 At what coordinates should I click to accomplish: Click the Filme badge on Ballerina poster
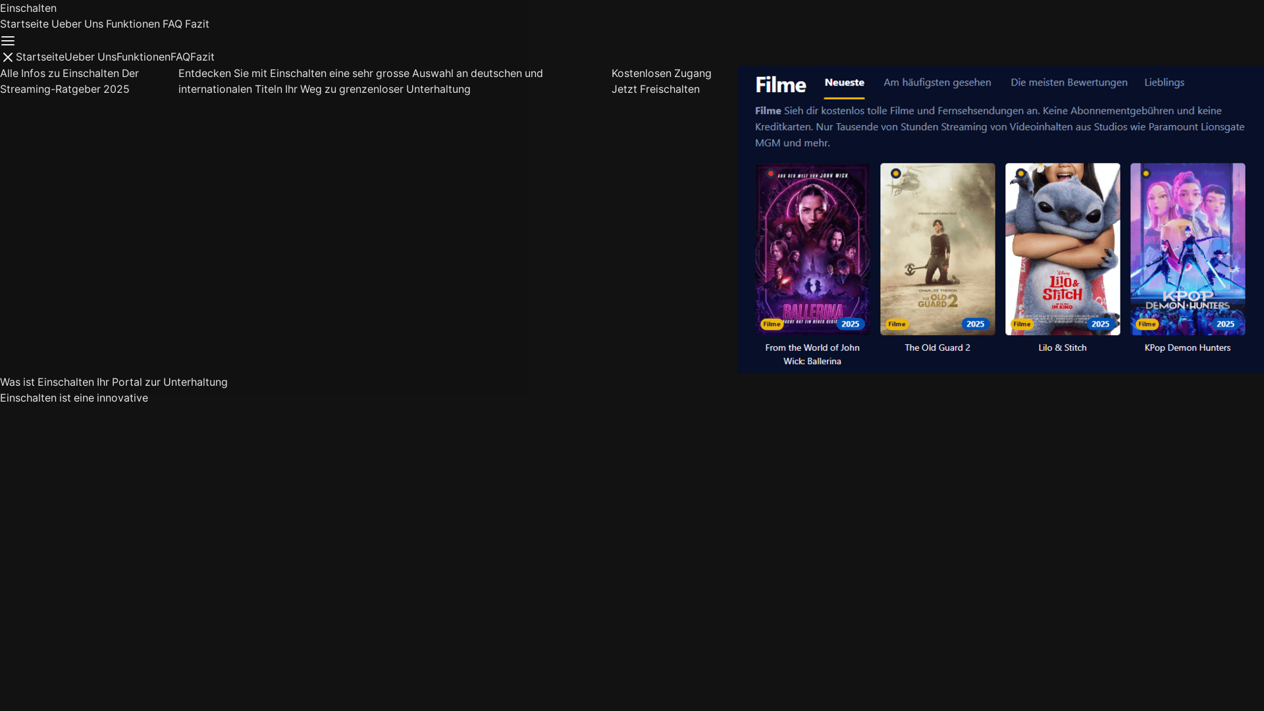[x=772, y=324]
